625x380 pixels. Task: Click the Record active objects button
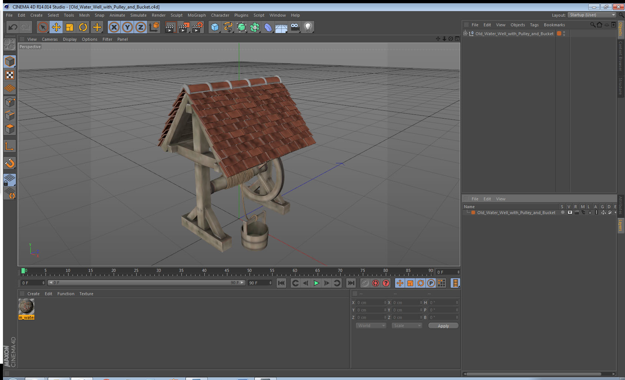point(365,283)
